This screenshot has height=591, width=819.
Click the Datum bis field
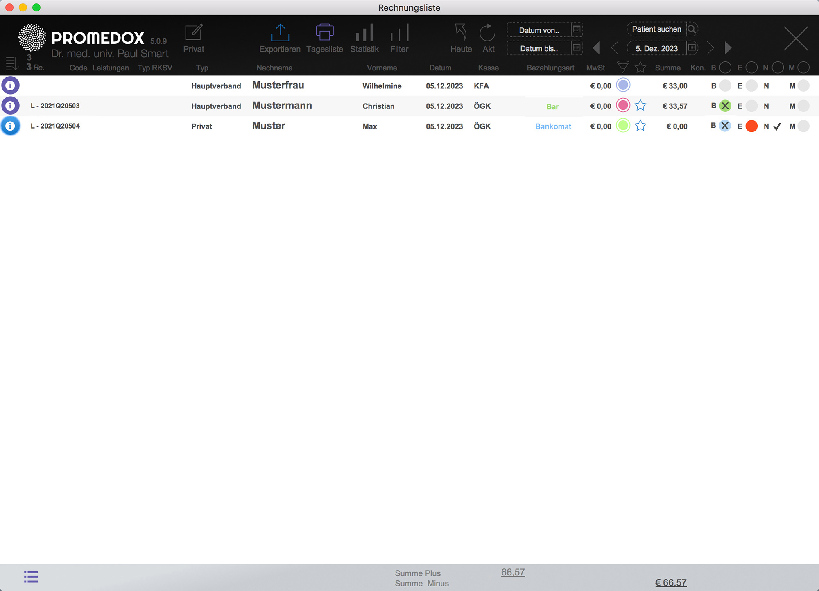coord(539,48)
